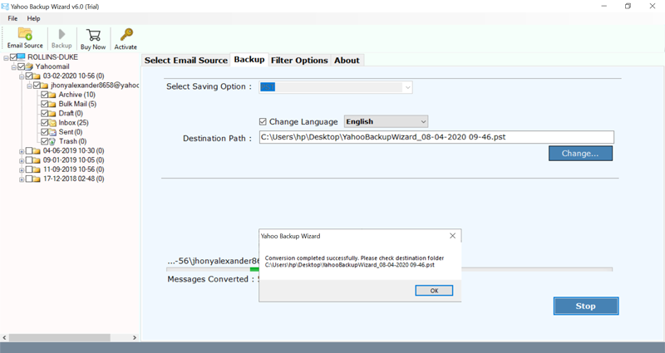Collapse the ROLLINS-DUKE tree node
This screenshot has width=665, height=353.
coord(6,57)
